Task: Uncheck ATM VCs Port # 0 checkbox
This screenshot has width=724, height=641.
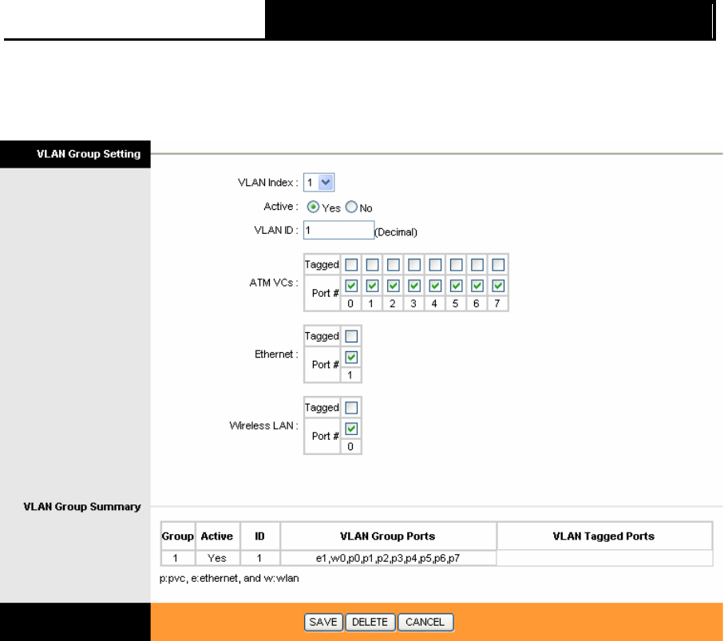Action: tap(351, 286)
